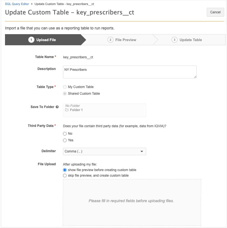Click the step 1 Upload File circle
The width and height of the screenshot is (227, 228).
tap(31, 40)
